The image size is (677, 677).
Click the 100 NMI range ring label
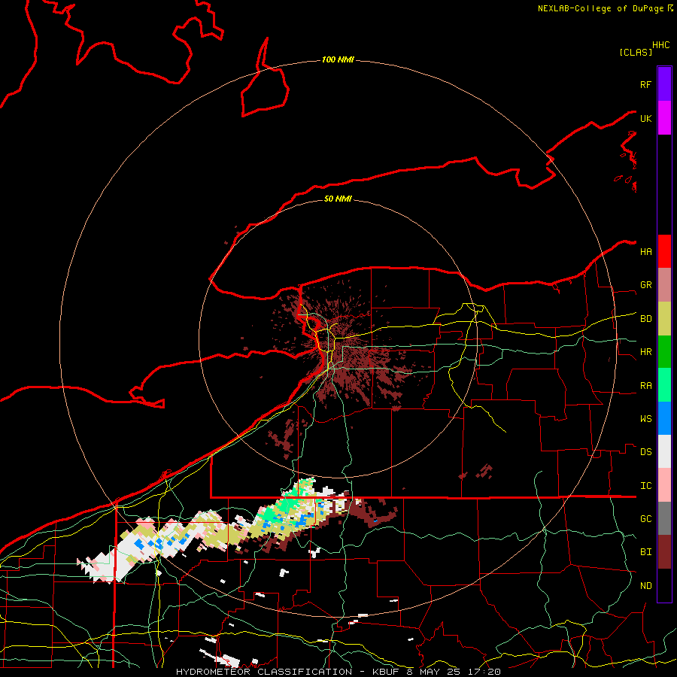(x=338, y=59)
